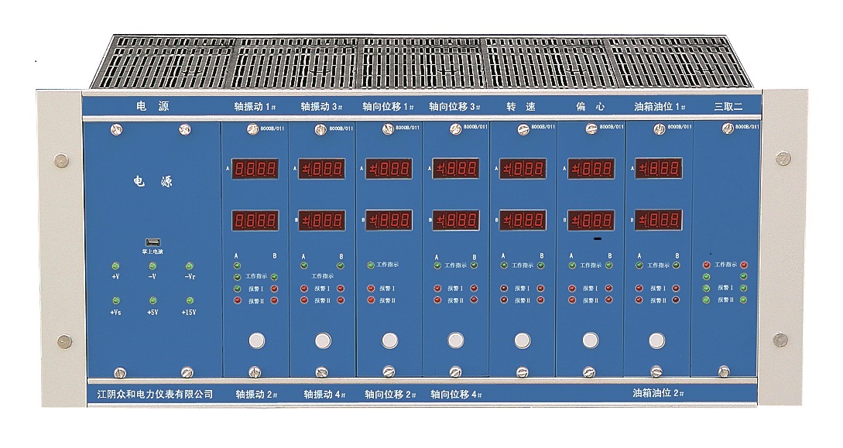Image resolution: width=843 pixels, height=448 pixels.
Task: Click the USB port on the 电源 panel
Action: coord(151,241)
